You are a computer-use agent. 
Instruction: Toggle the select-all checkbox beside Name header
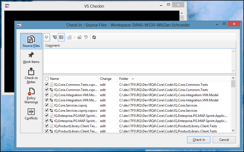point(47,78)
